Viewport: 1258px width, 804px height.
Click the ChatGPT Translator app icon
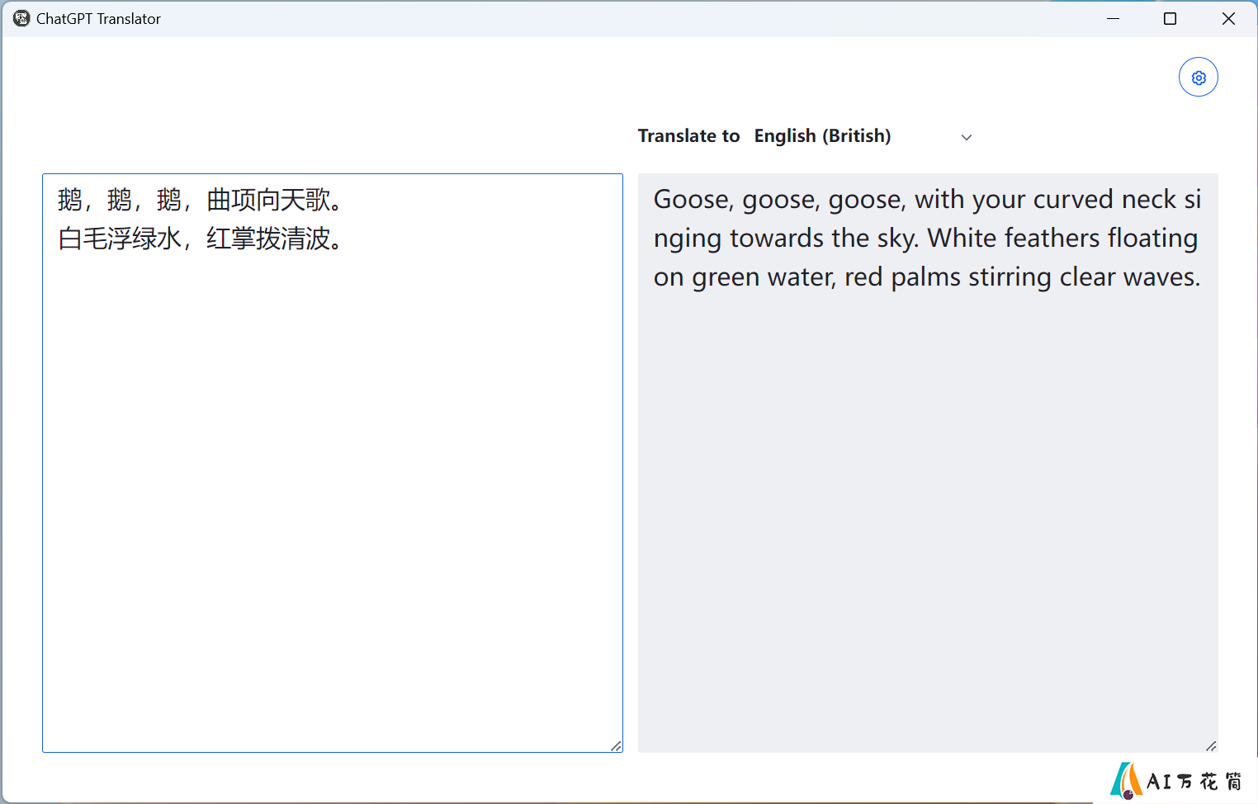21,18
